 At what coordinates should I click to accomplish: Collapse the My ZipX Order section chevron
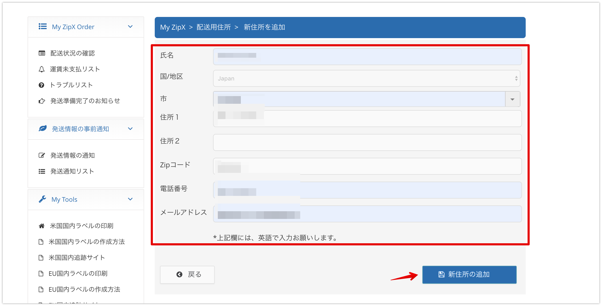(x=130, y=27)
